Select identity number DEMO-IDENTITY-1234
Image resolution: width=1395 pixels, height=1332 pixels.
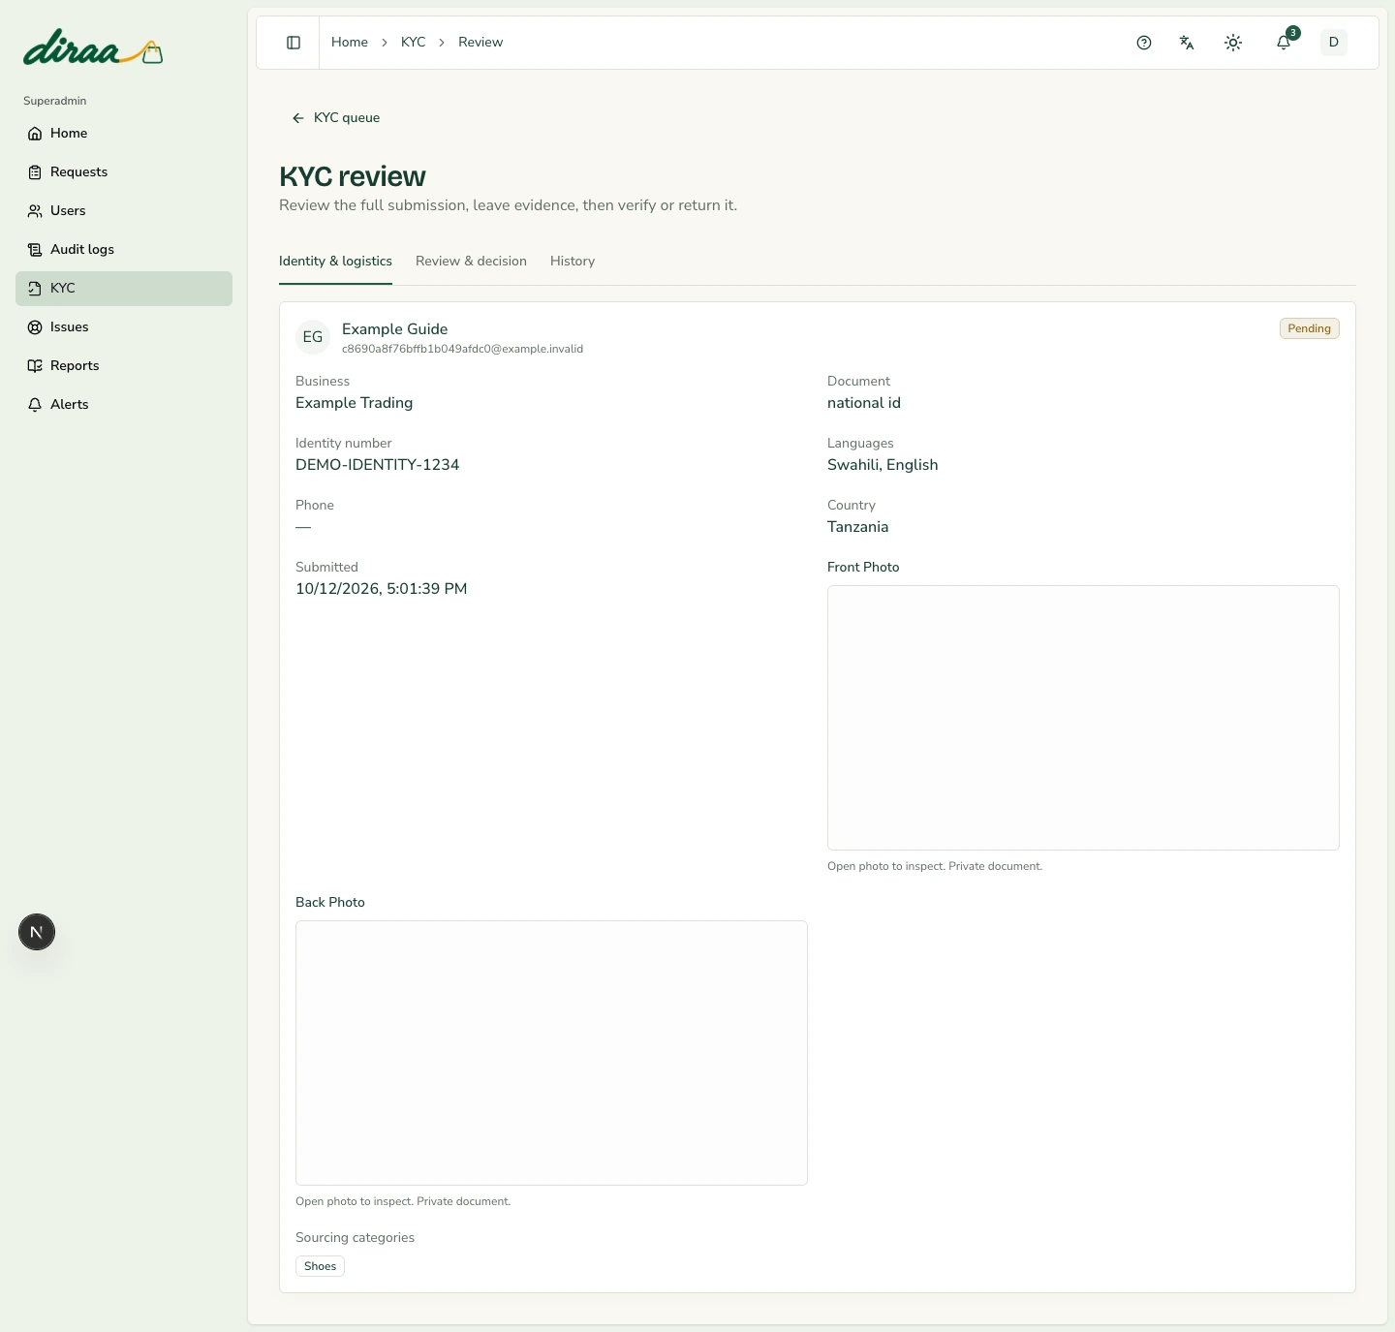pos(377,465)
